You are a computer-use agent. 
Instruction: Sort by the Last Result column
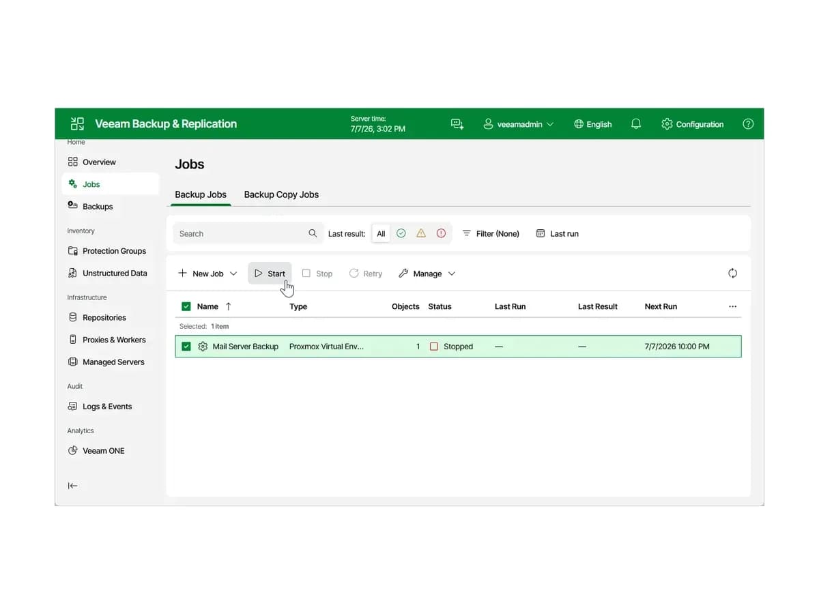[597, 306]
